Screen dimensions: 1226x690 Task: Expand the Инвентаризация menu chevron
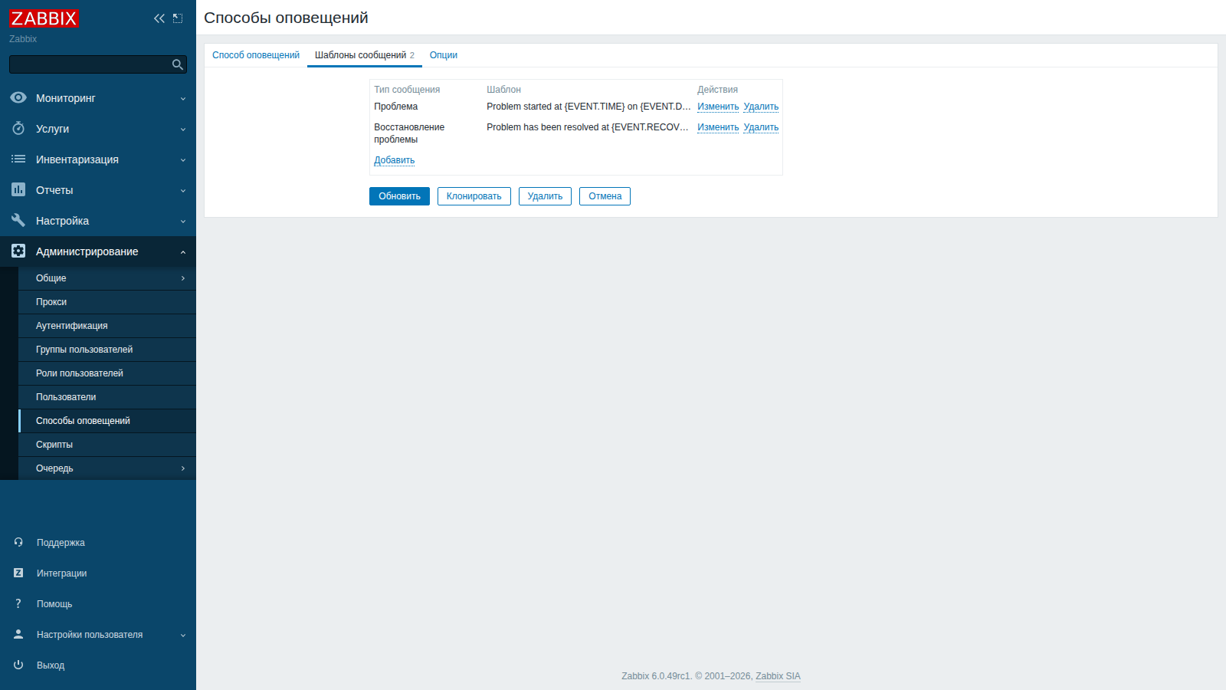coord(183,159)
